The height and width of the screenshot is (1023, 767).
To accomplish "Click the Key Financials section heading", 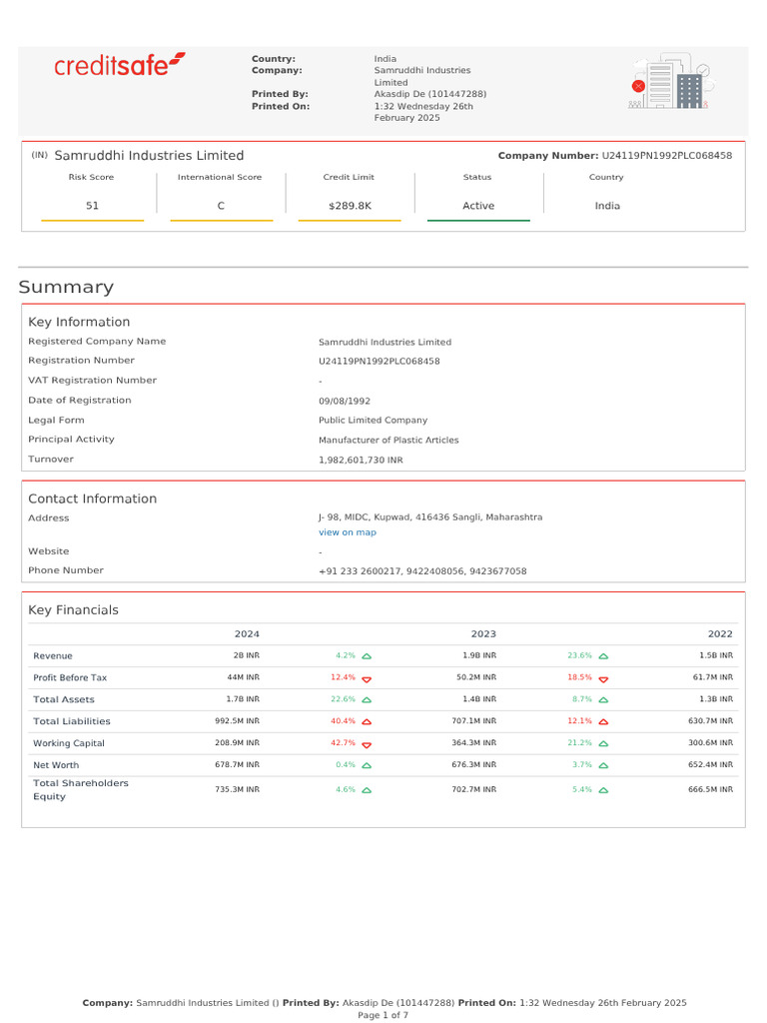I will click(x=73, y=609).
